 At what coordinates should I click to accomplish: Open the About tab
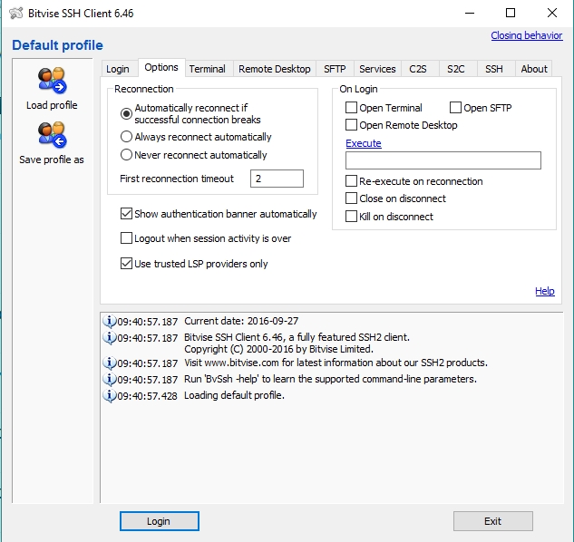tap(534, 69)
